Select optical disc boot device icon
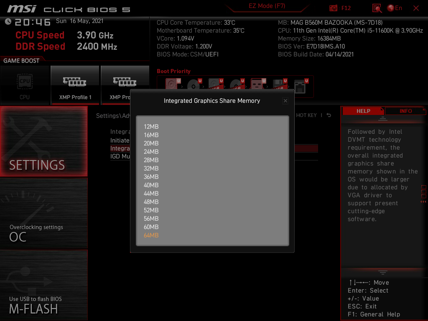The width and height of the screenshot is (428, 321). (x=194, y=84)
